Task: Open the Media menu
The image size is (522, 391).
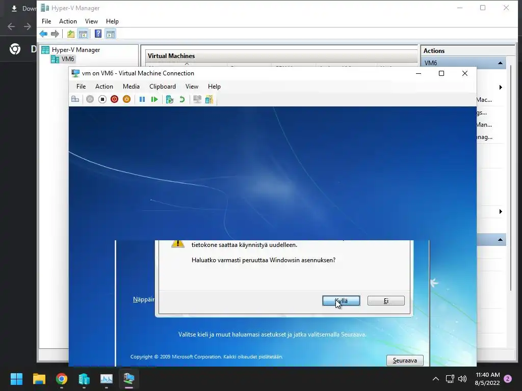Action: [x=131, y=87]
